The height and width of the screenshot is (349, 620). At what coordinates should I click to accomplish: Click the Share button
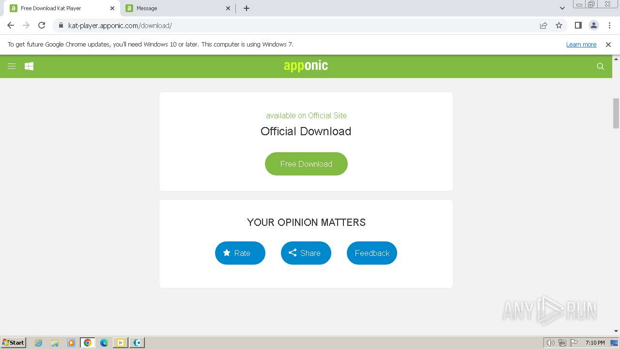306,253
